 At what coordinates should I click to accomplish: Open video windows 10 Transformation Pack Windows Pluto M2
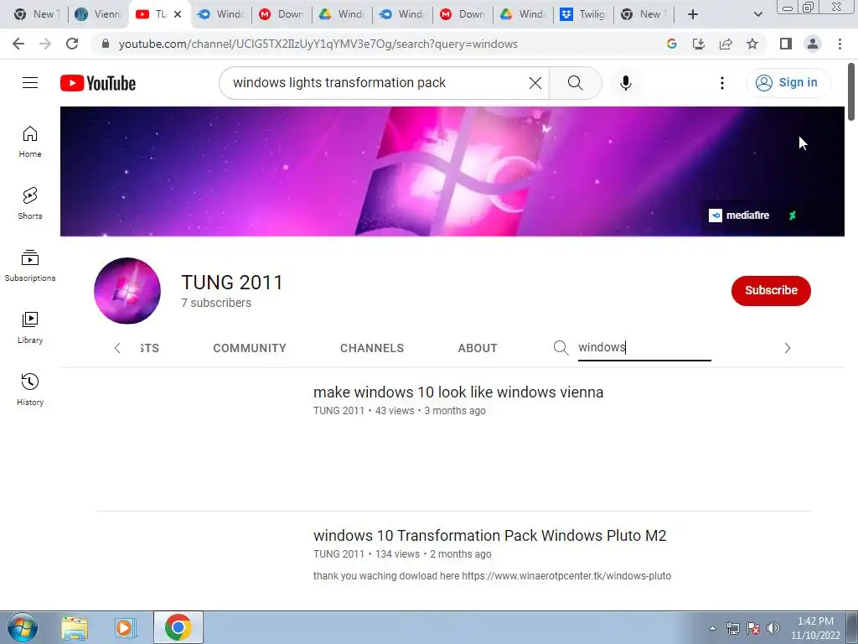tap(489, 536)
